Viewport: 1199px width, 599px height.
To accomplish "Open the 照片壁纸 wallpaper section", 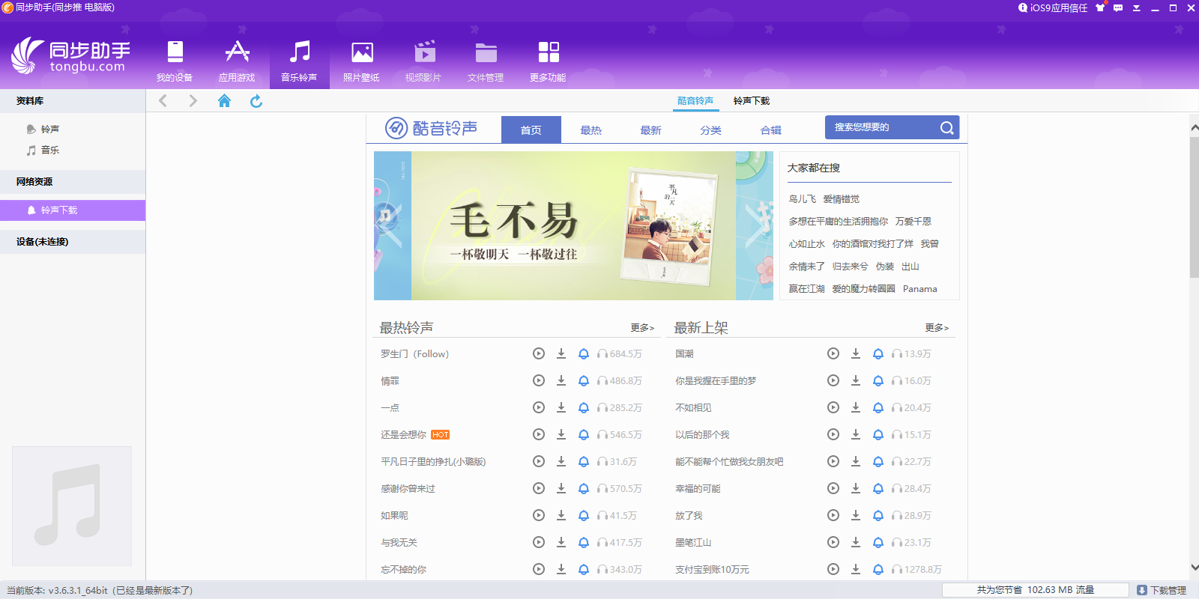I will [x=361, y=60].
